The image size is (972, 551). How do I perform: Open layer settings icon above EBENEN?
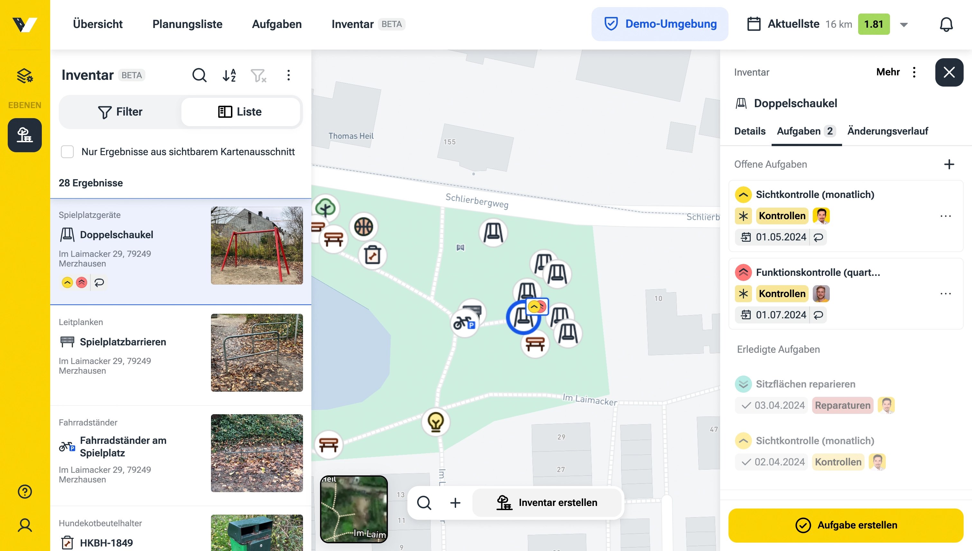click(24, 76)
